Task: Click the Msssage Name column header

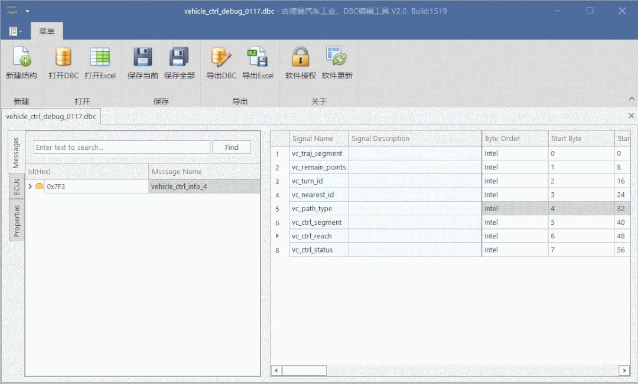Action: [x=204, y=172]
